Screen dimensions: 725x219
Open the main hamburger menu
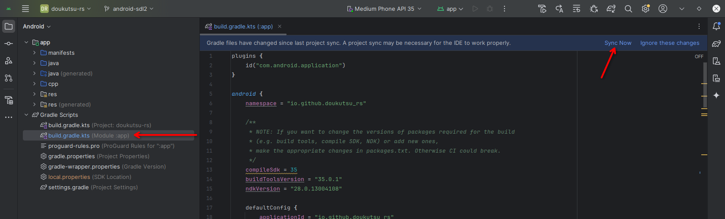25,9
